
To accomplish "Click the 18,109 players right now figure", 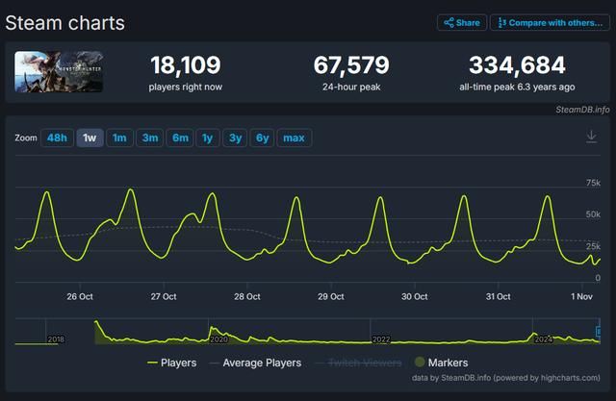I will (186, 65).
